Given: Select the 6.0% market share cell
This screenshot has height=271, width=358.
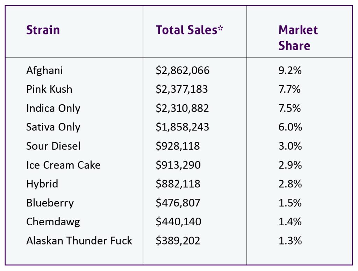Looking at the screenshot, I should [x=290, y=127].
